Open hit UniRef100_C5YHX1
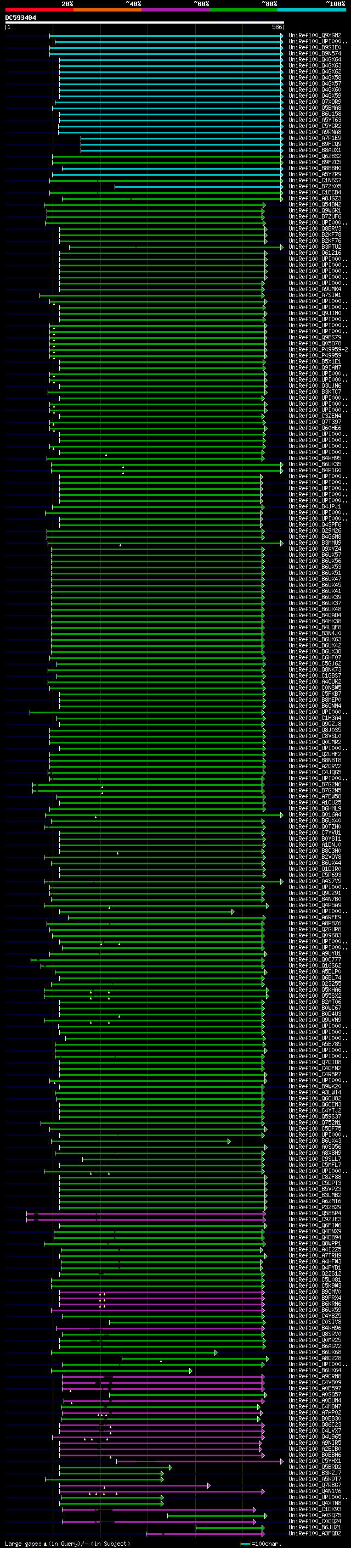The width and height of the screenshot is (351, 1548). (x=315, y=1460)
